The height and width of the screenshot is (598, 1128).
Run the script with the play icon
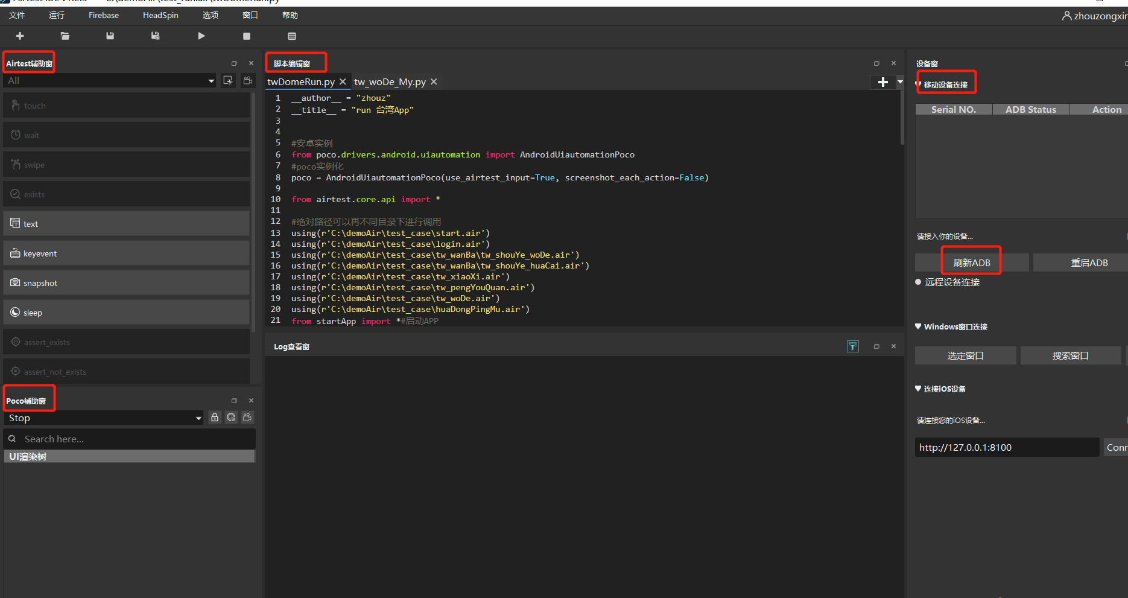(201, 36)
